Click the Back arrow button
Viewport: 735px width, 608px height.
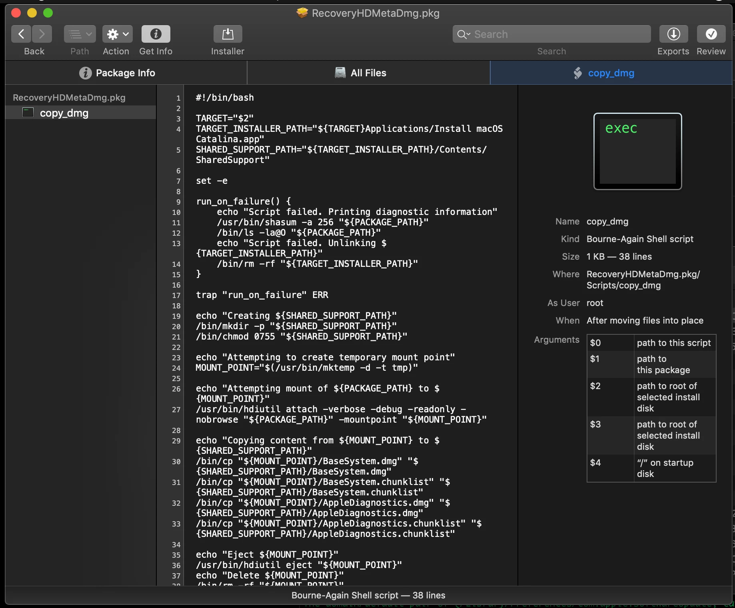click(21, 34)
